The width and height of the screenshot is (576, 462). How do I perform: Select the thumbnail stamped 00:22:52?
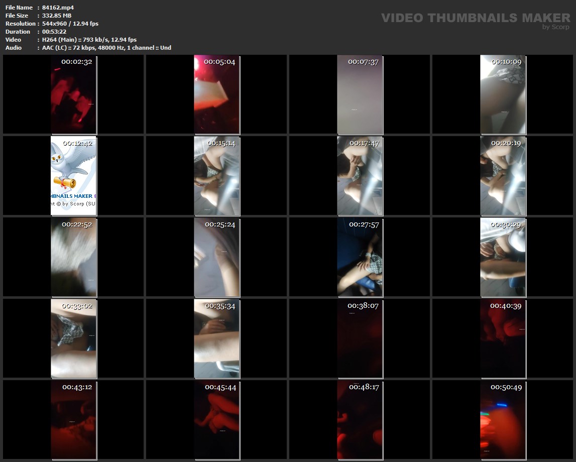tap(73, 257)
